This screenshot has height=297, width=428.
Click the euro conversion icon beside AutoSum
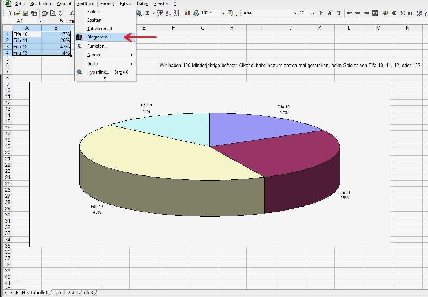tap(160, 13)
